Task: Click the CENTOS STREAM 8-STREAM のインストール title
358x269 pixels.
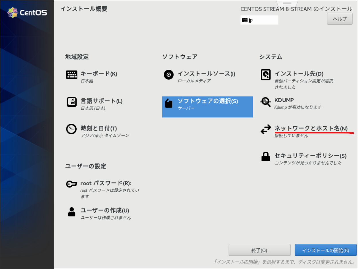Action: [x=296, y=9]
